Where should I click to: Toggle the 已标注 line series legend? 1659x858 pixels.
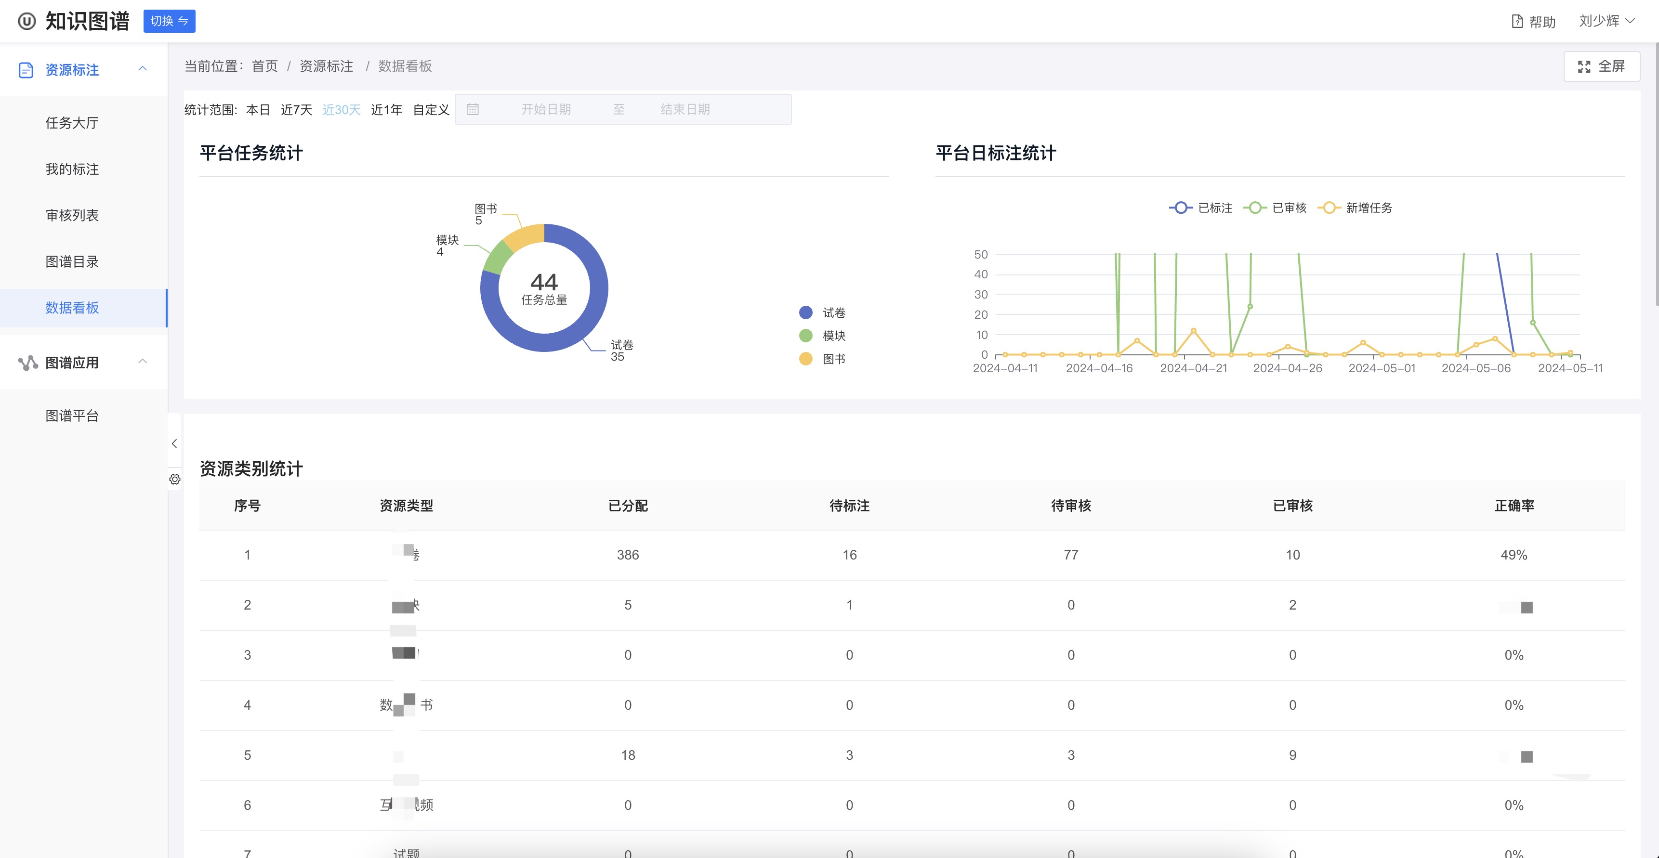tap(1201, 208)
